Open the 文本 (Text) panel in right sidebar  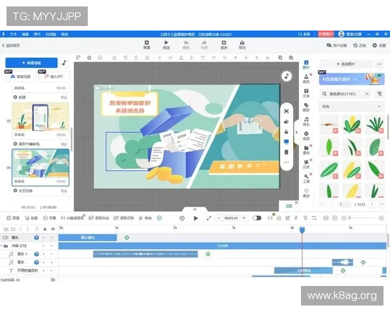coord(306,94)
